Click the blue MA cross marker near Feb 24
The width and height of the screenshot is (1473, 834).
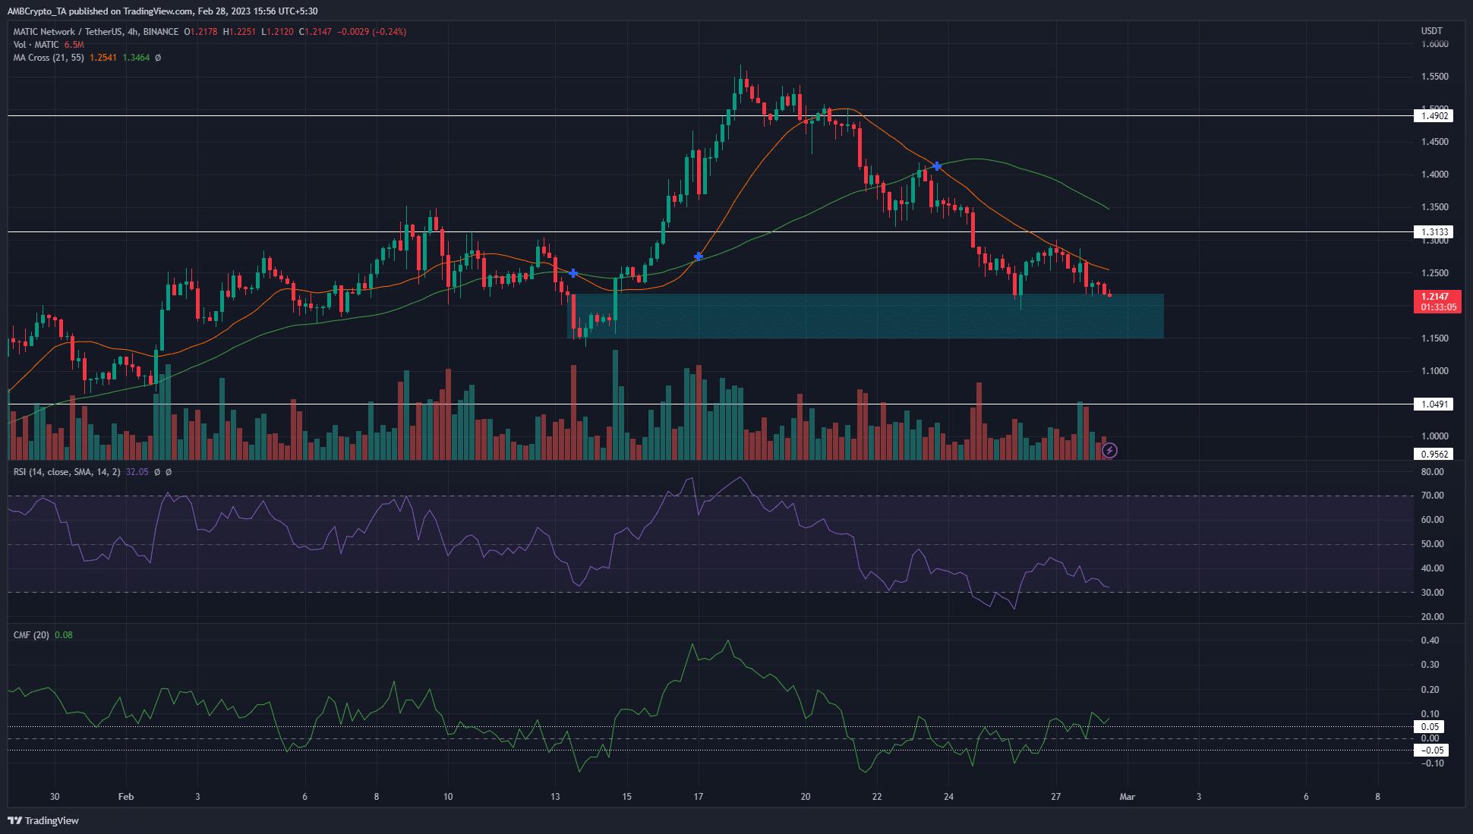937,166
